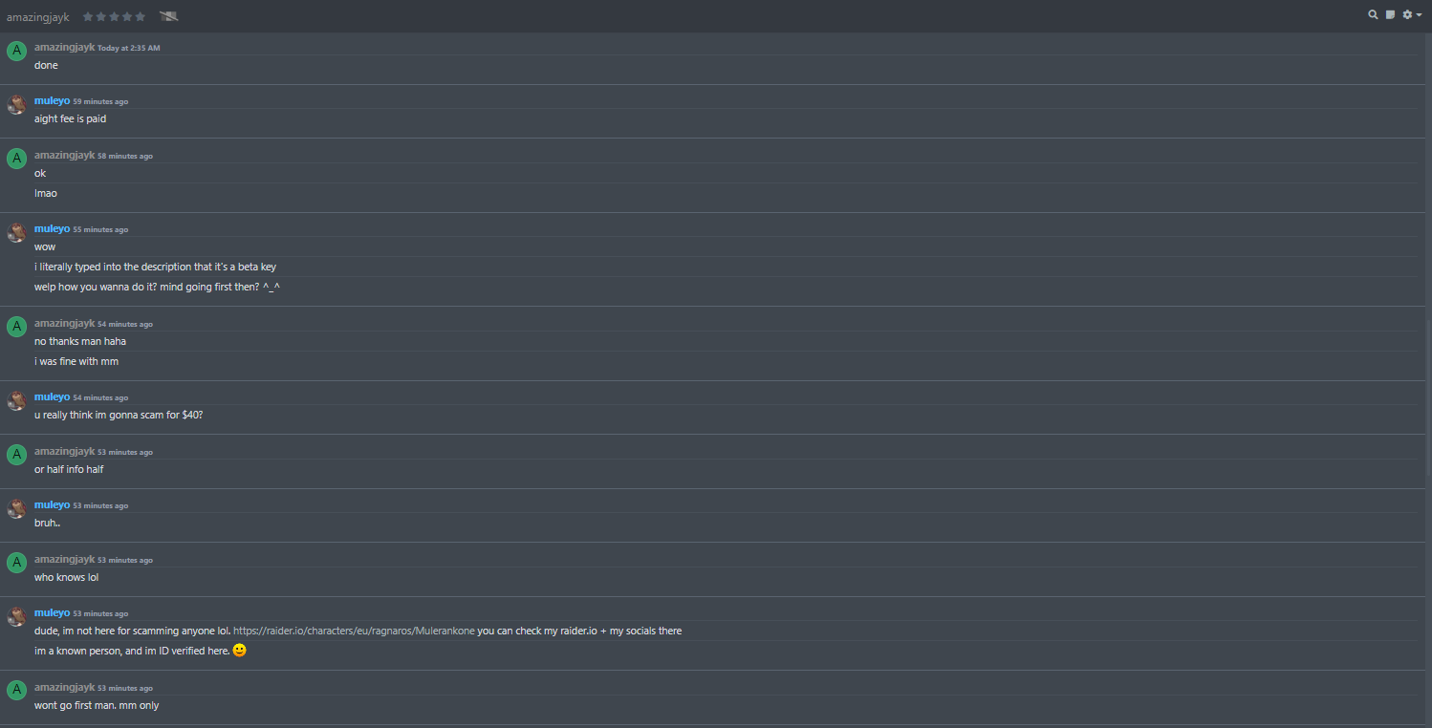Click muleyo avatar beside 'dude, im not here' message
1432x728 pixels.
point(16,616)
